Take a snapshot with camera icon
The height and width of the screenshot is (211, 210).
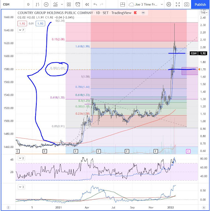(x=187, y=4)
